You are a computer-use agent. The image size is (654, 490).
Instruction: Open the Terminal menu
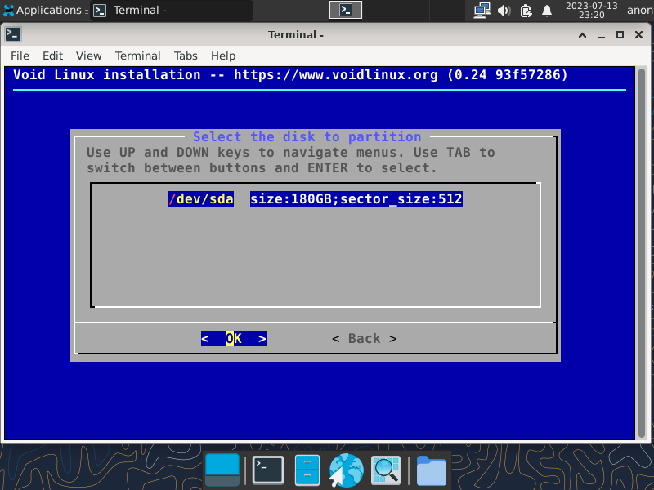click(x=137, y=56)
